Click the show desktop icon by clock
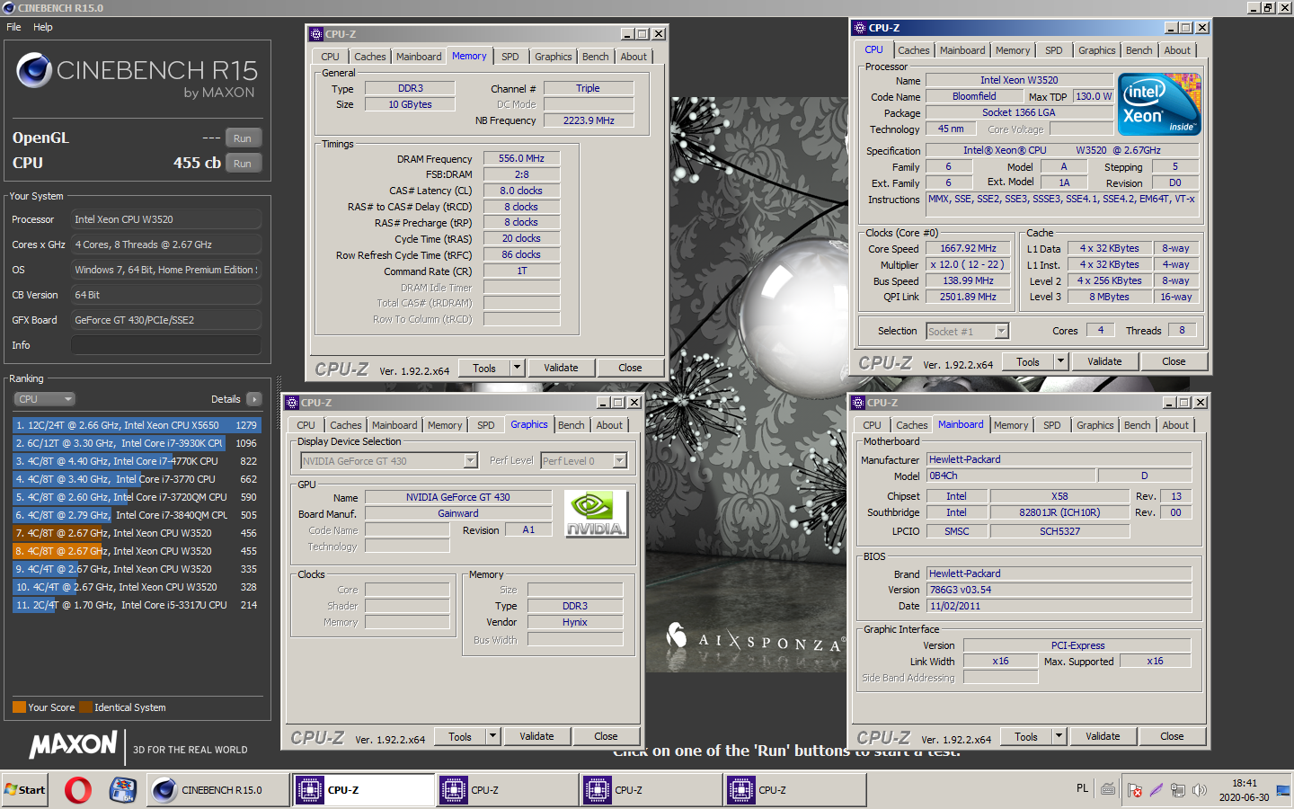This screenshot has width=1294, height=809. point(1282,790)
